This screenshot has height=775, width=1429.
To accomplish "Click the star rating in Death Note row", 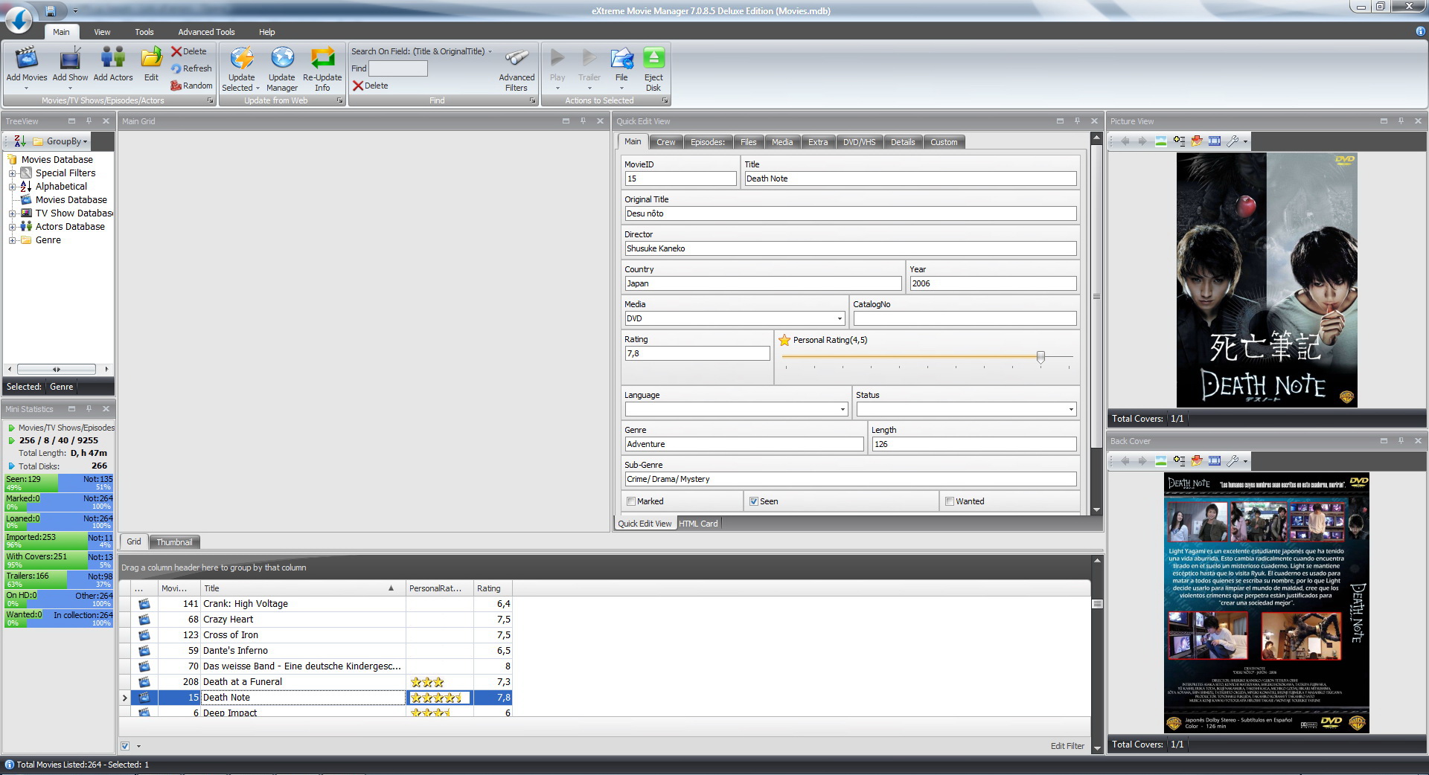I will click(438, 698).
